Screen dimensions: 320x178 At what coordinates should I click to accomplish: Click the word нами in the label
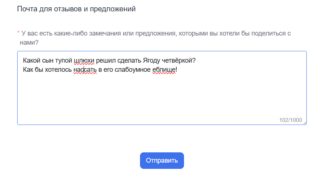click(27, 42)
